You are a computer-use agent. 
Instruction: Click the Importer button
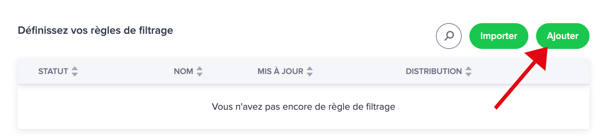pyautogui.click(x=499, y=36)
